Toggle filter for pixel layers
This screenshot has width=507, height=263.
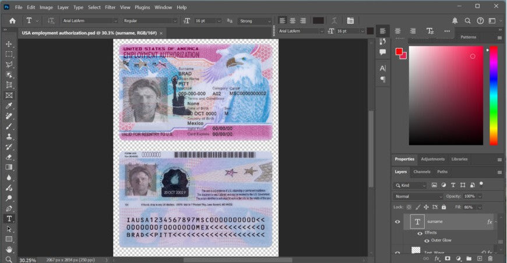click(x=434, y=185)
